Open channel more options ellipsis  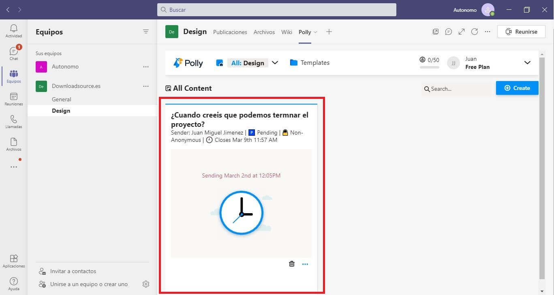pyautogui.click(x=488, y=32)
